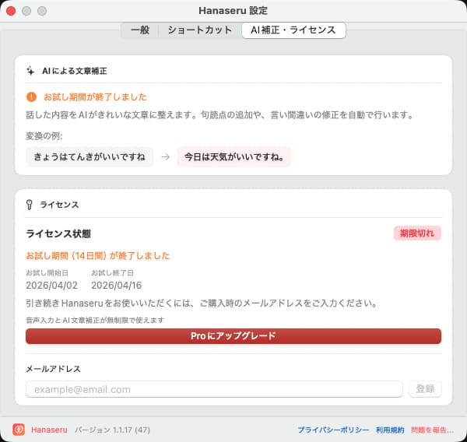Click the 音声入力とAI文章補正が無制限で使えます note
The width and height of the screenshot is (467, 442).
[x=95, y=320]
